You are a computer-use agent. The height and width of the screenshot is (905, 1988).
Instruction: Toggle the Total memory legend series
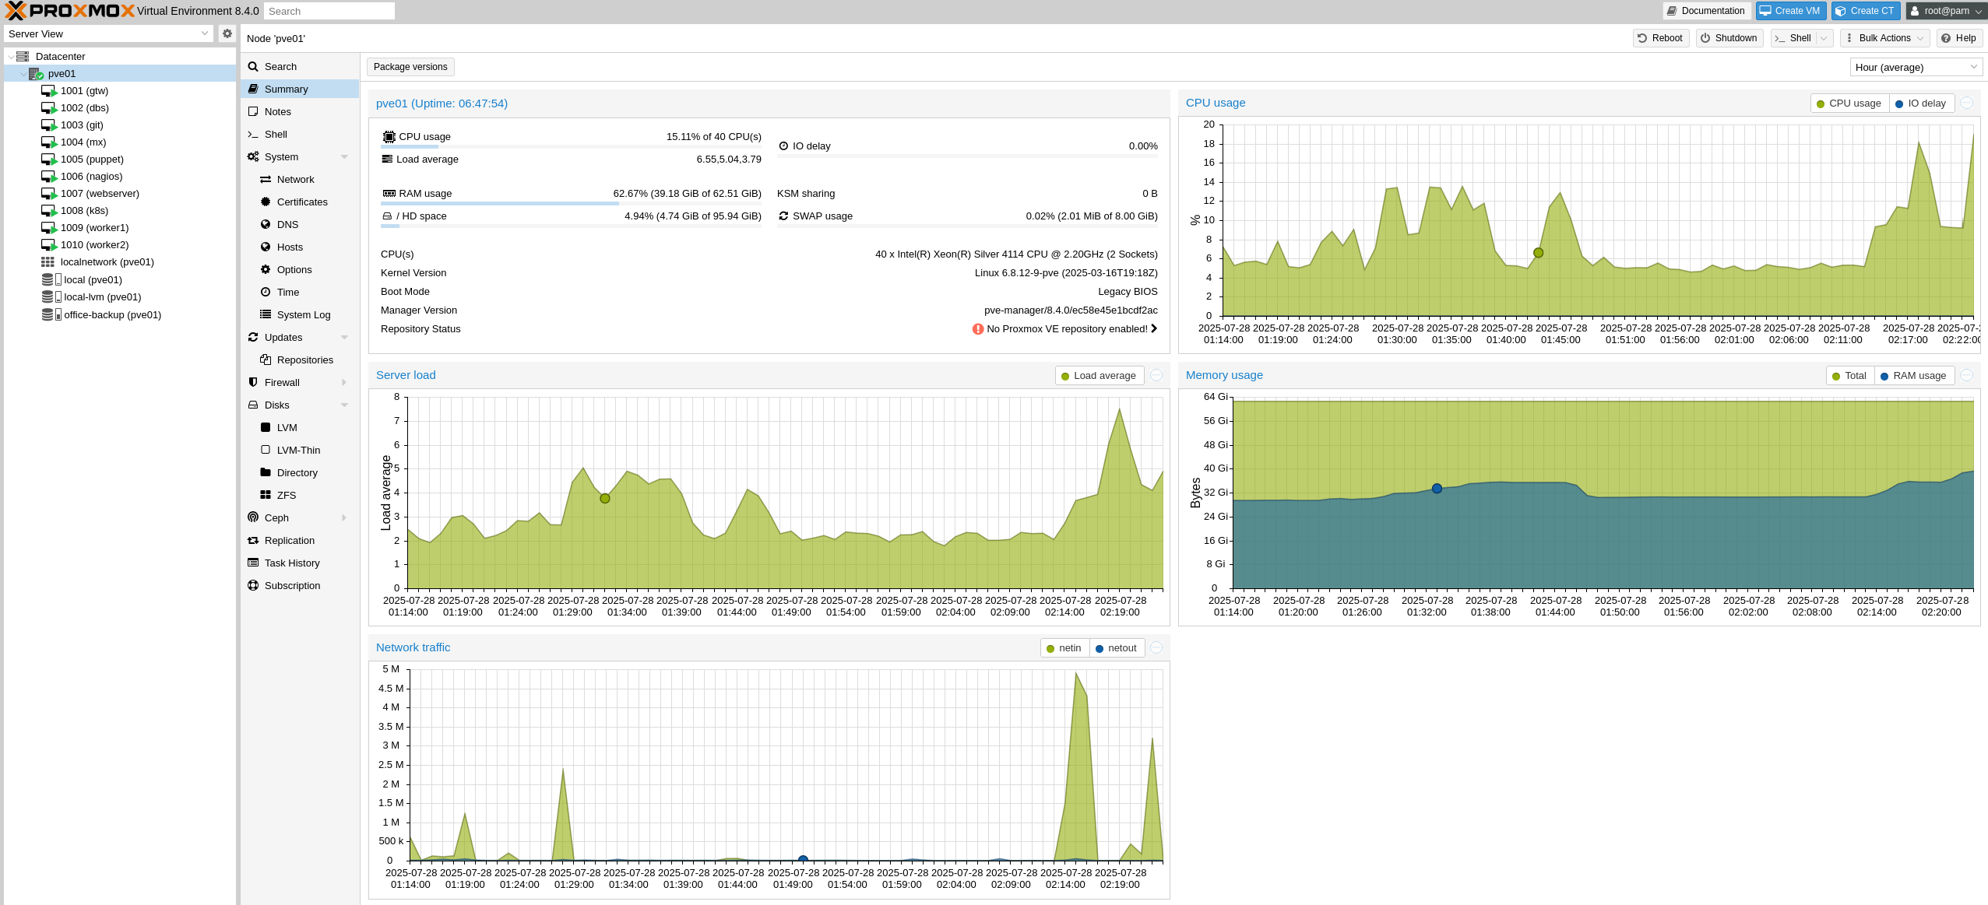[1849, 376]
